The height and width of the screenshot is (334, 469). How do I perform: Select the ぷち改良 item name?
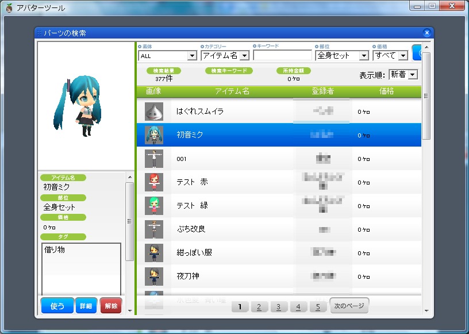[191, 229]
